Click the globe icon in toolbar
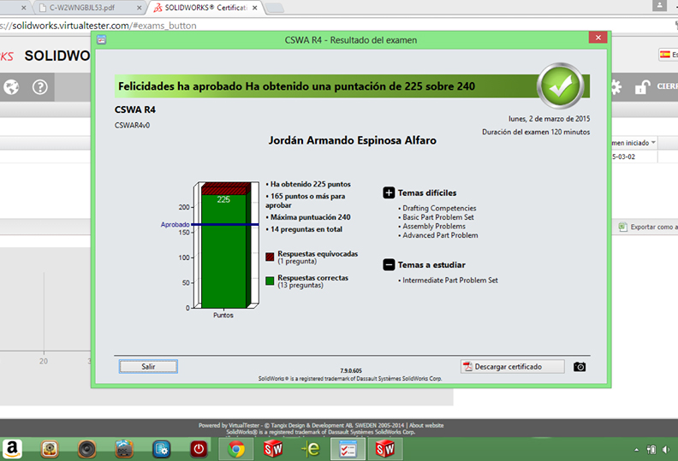Viewport: 678px width, 461px height. 11,87
